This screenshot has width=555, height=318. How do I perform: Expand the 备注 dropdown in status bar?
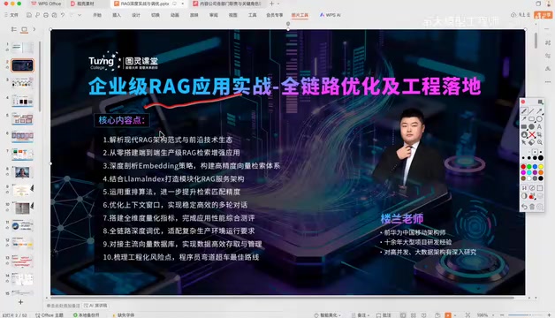pyautogui.click(x=369, y=315)
